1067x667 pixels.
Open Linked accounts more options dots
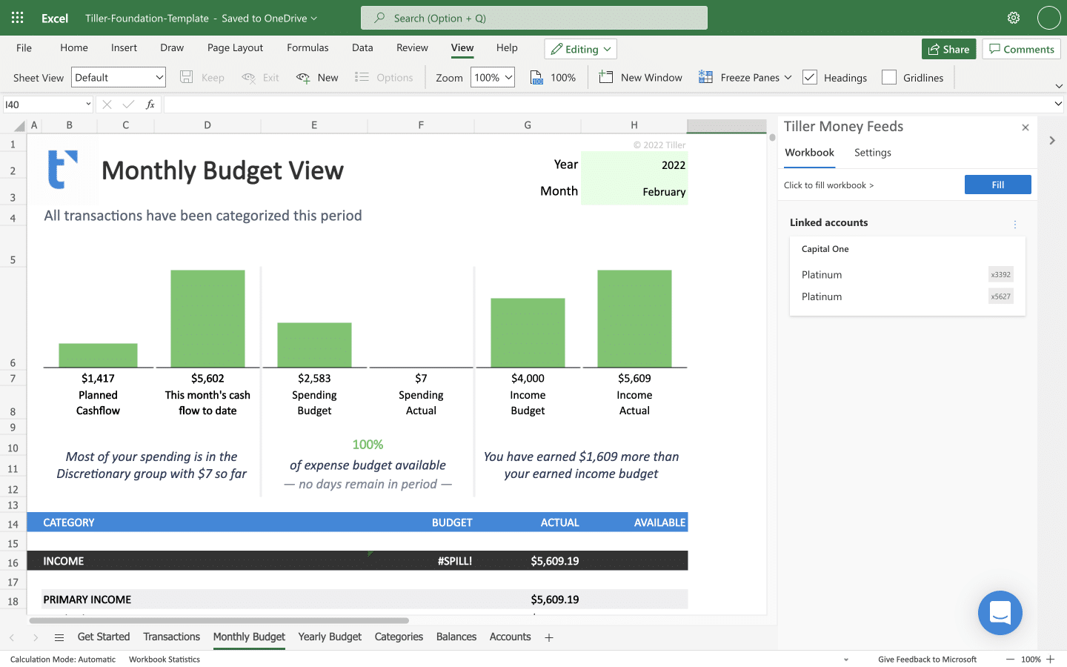(x=1015, y=224)
